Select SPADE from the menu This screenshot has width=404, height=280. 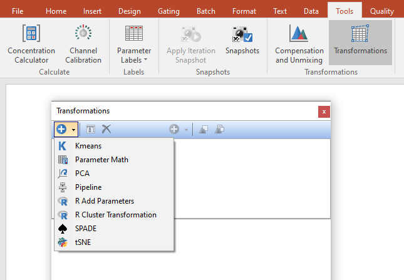click(114, 229)
